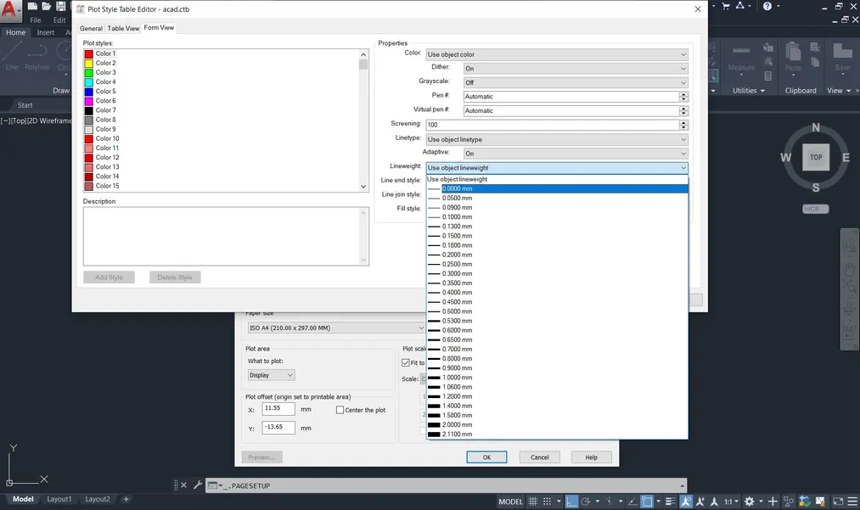Expand the What to plot Display dropdown
This screenshot has height=510, width=860.
pyautogui.click(x=271, y=375)
